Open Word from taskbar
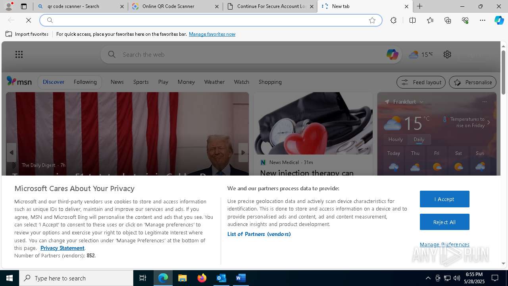The height and width of the screenshot is (286, 508). click(x=241, y=278)
